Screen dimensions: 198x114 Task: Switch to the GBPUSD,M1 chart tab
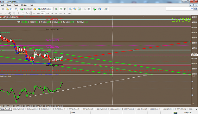click(x=181, y=109)
